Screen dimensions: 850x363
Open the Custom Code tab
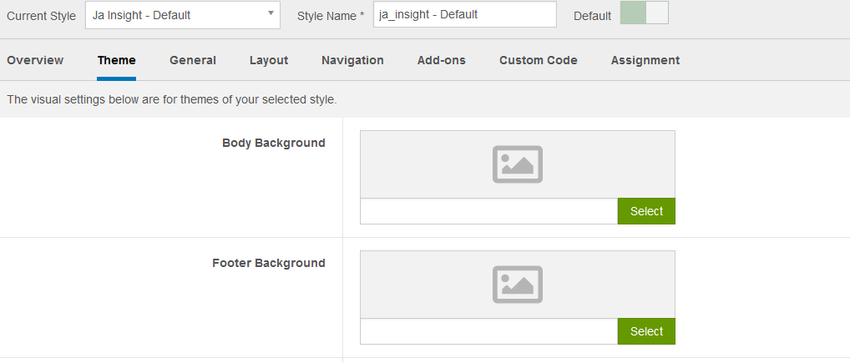[x=539, y=60]
